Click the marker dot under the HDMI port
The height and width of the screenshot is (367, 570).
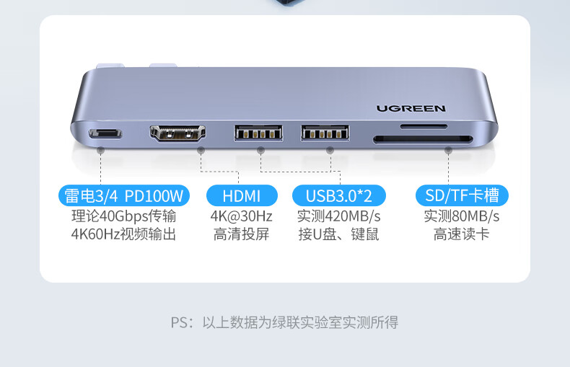[x=201, y=150]
